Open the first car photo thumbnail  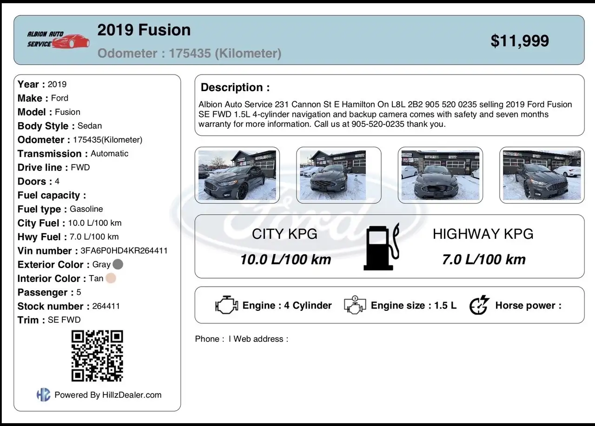click(237, 175)
